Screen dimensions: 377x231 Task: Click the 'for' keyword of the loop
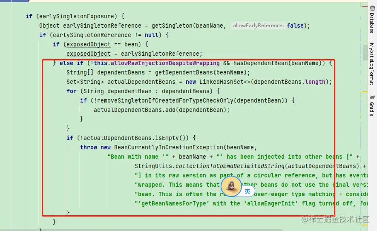click(x=72, y=91)
